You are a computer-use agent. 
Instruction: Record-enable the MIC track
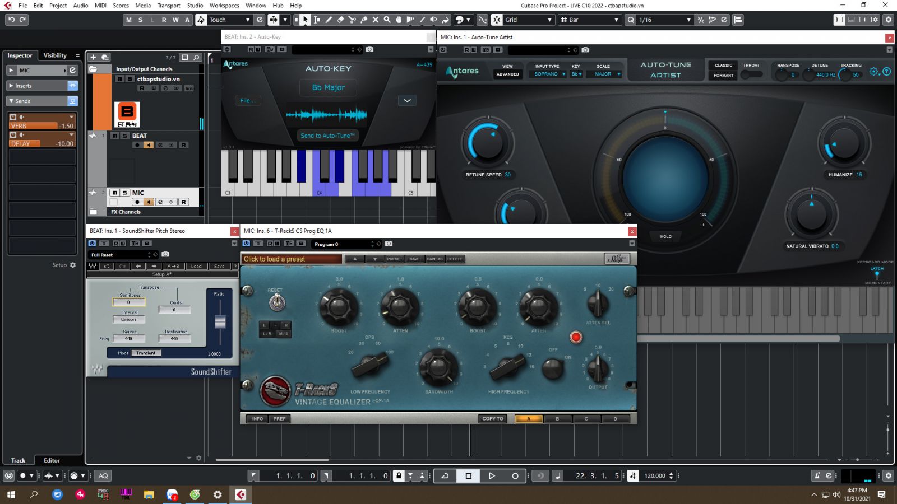click(137, 202)
